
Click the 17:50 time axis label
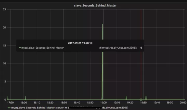pyautogui.click(x=10, y=103)
